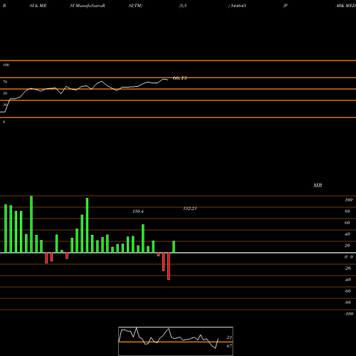Click the MR panel title label

pos(318,185)
